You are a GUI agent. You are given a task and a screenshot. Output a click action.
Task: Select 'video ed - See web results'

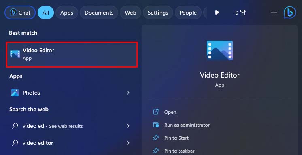pyautogui.click(x=72, y=126)
